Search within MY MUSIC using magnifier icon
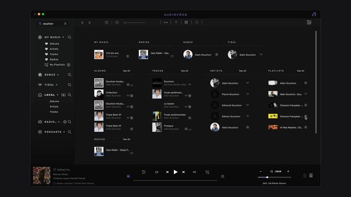 pyautogui.click(x=70, y=37)
